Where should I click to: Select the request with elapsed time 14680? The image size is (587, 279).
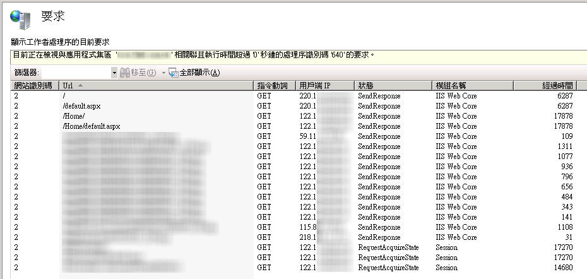click(293, 268)
